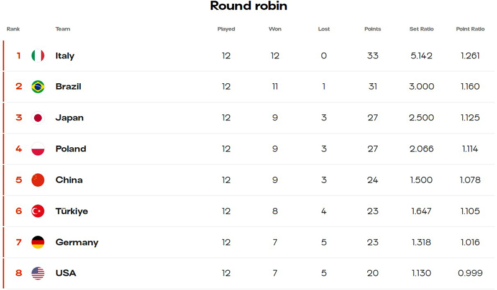Click the Won column header

pyautogui.click(x=275, y=29)
